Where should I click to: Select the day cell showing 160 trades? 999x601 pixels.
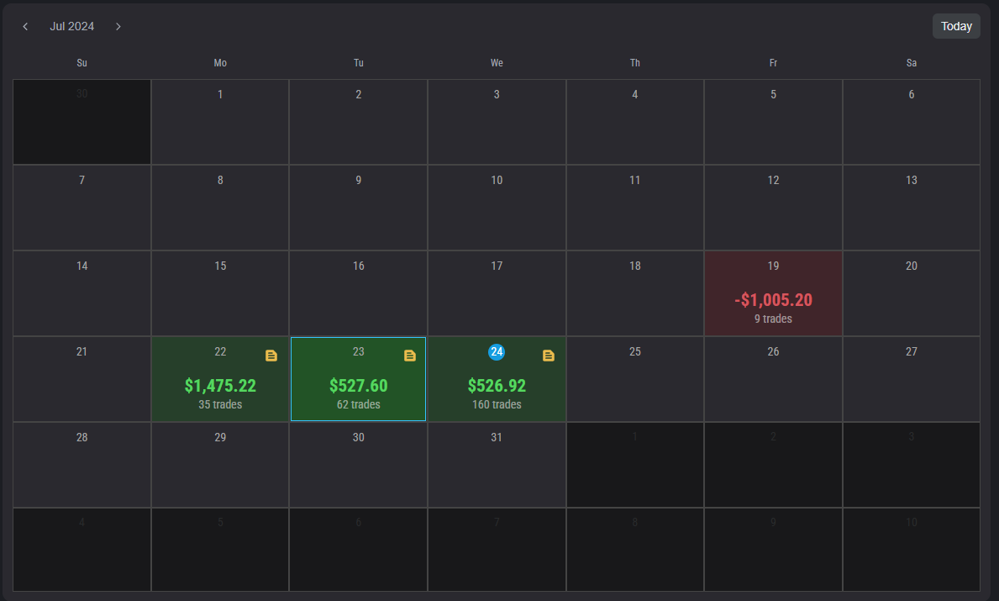click(496, 404)
